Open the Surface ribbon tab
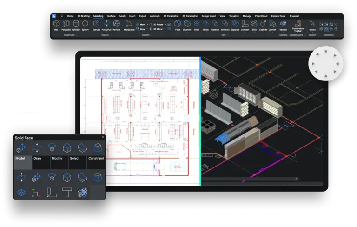Image resolution: width=357 pixels, height=227 pixels. pos(112,16)
